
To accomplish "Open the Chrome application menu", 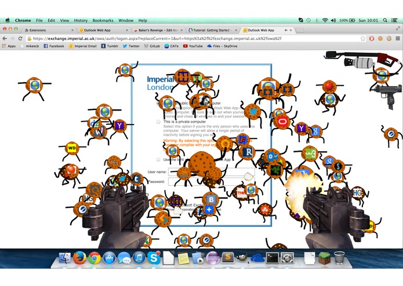I will [x=23, y=20].
